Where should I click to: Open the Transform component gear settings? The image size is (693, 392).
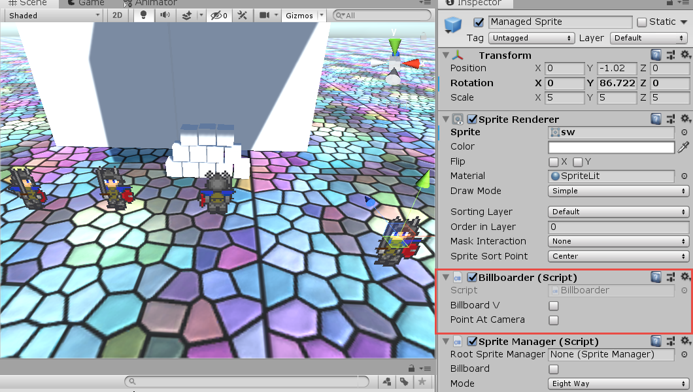click(x=685, y=55)
